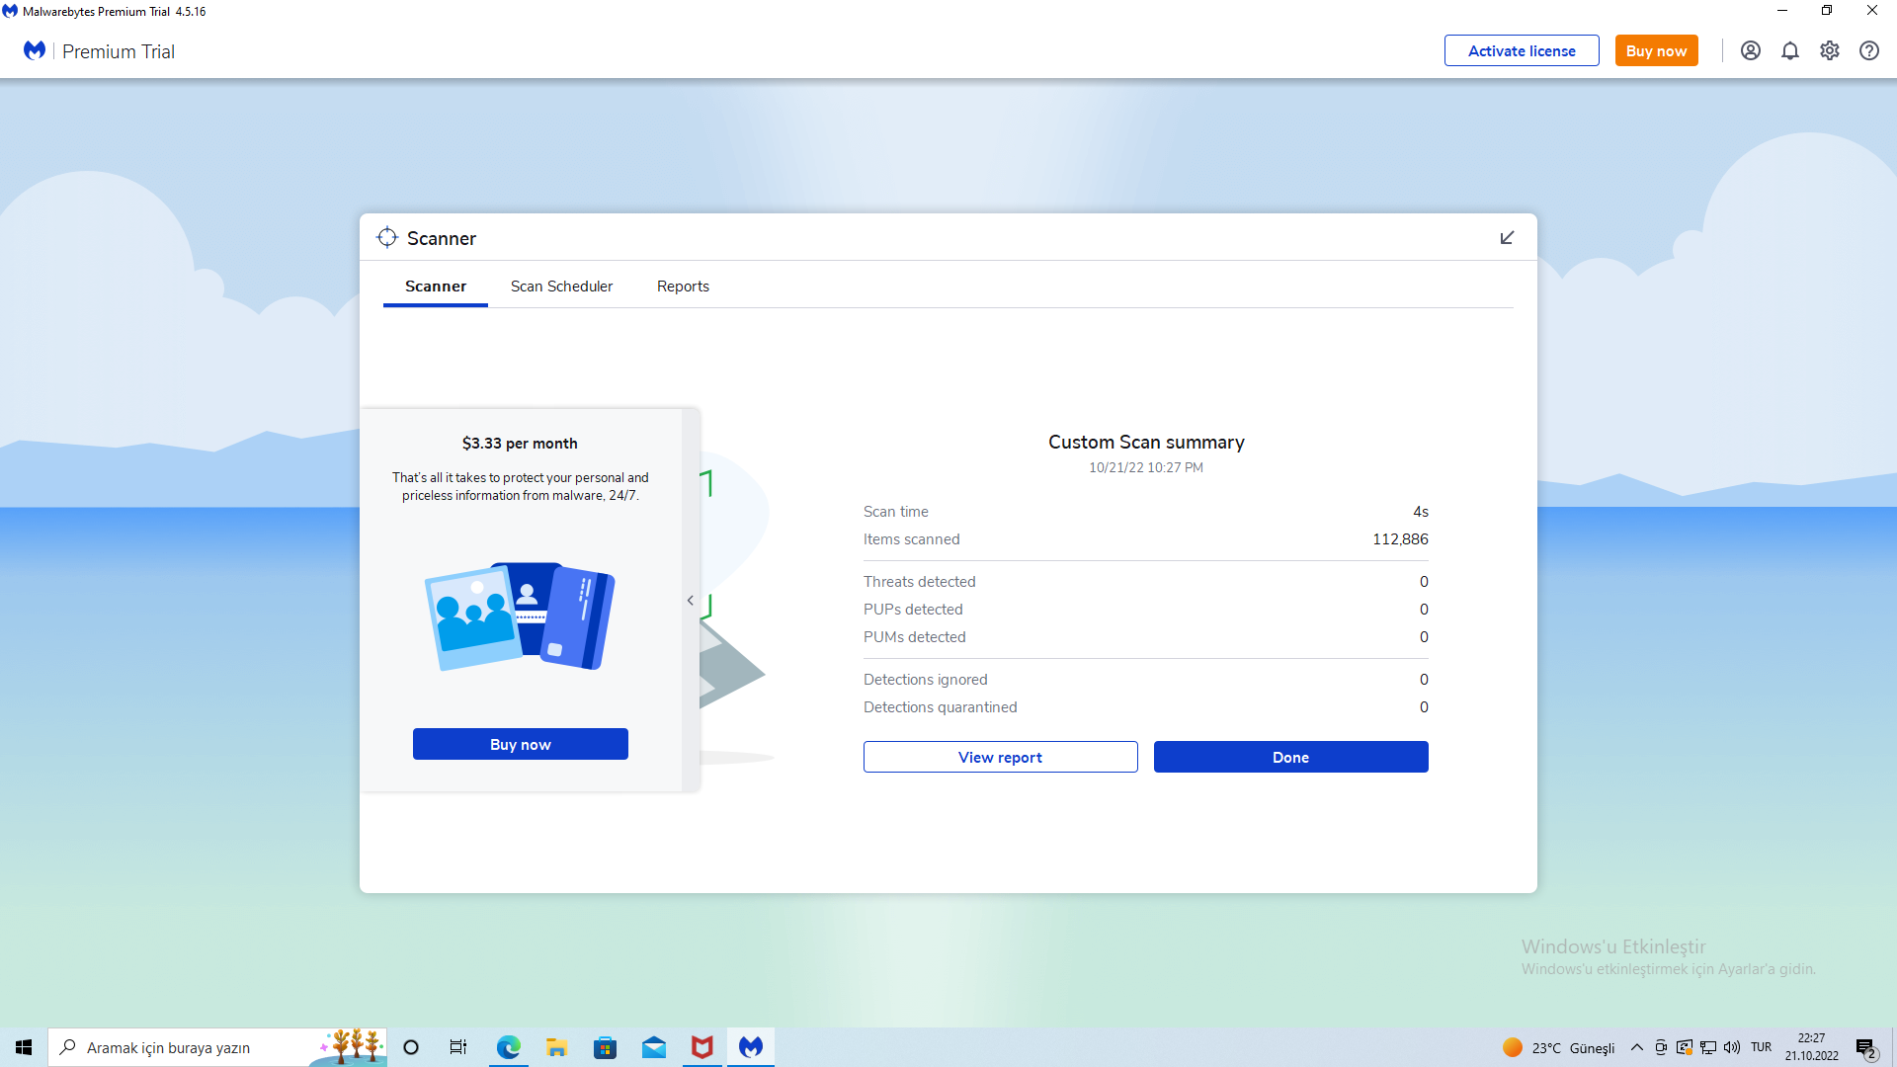Open volume control in system tray
The width and height of the screenshot is (1897, 1067).
tap(1732, 1047)
